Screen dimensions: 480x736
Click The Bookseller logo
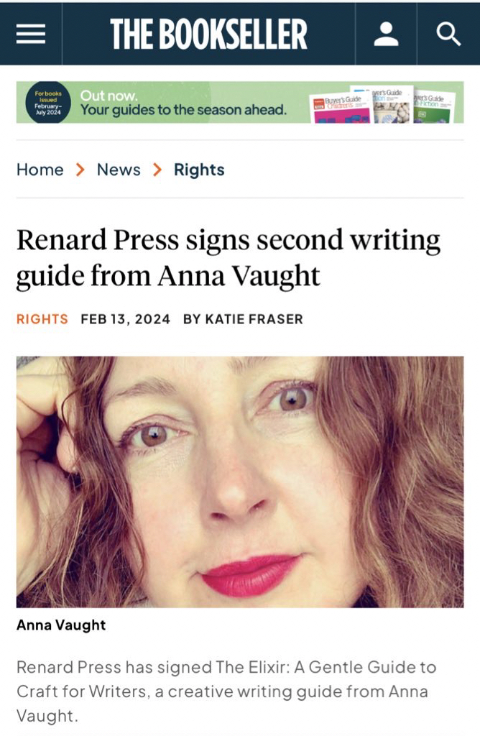pos(208,34)
